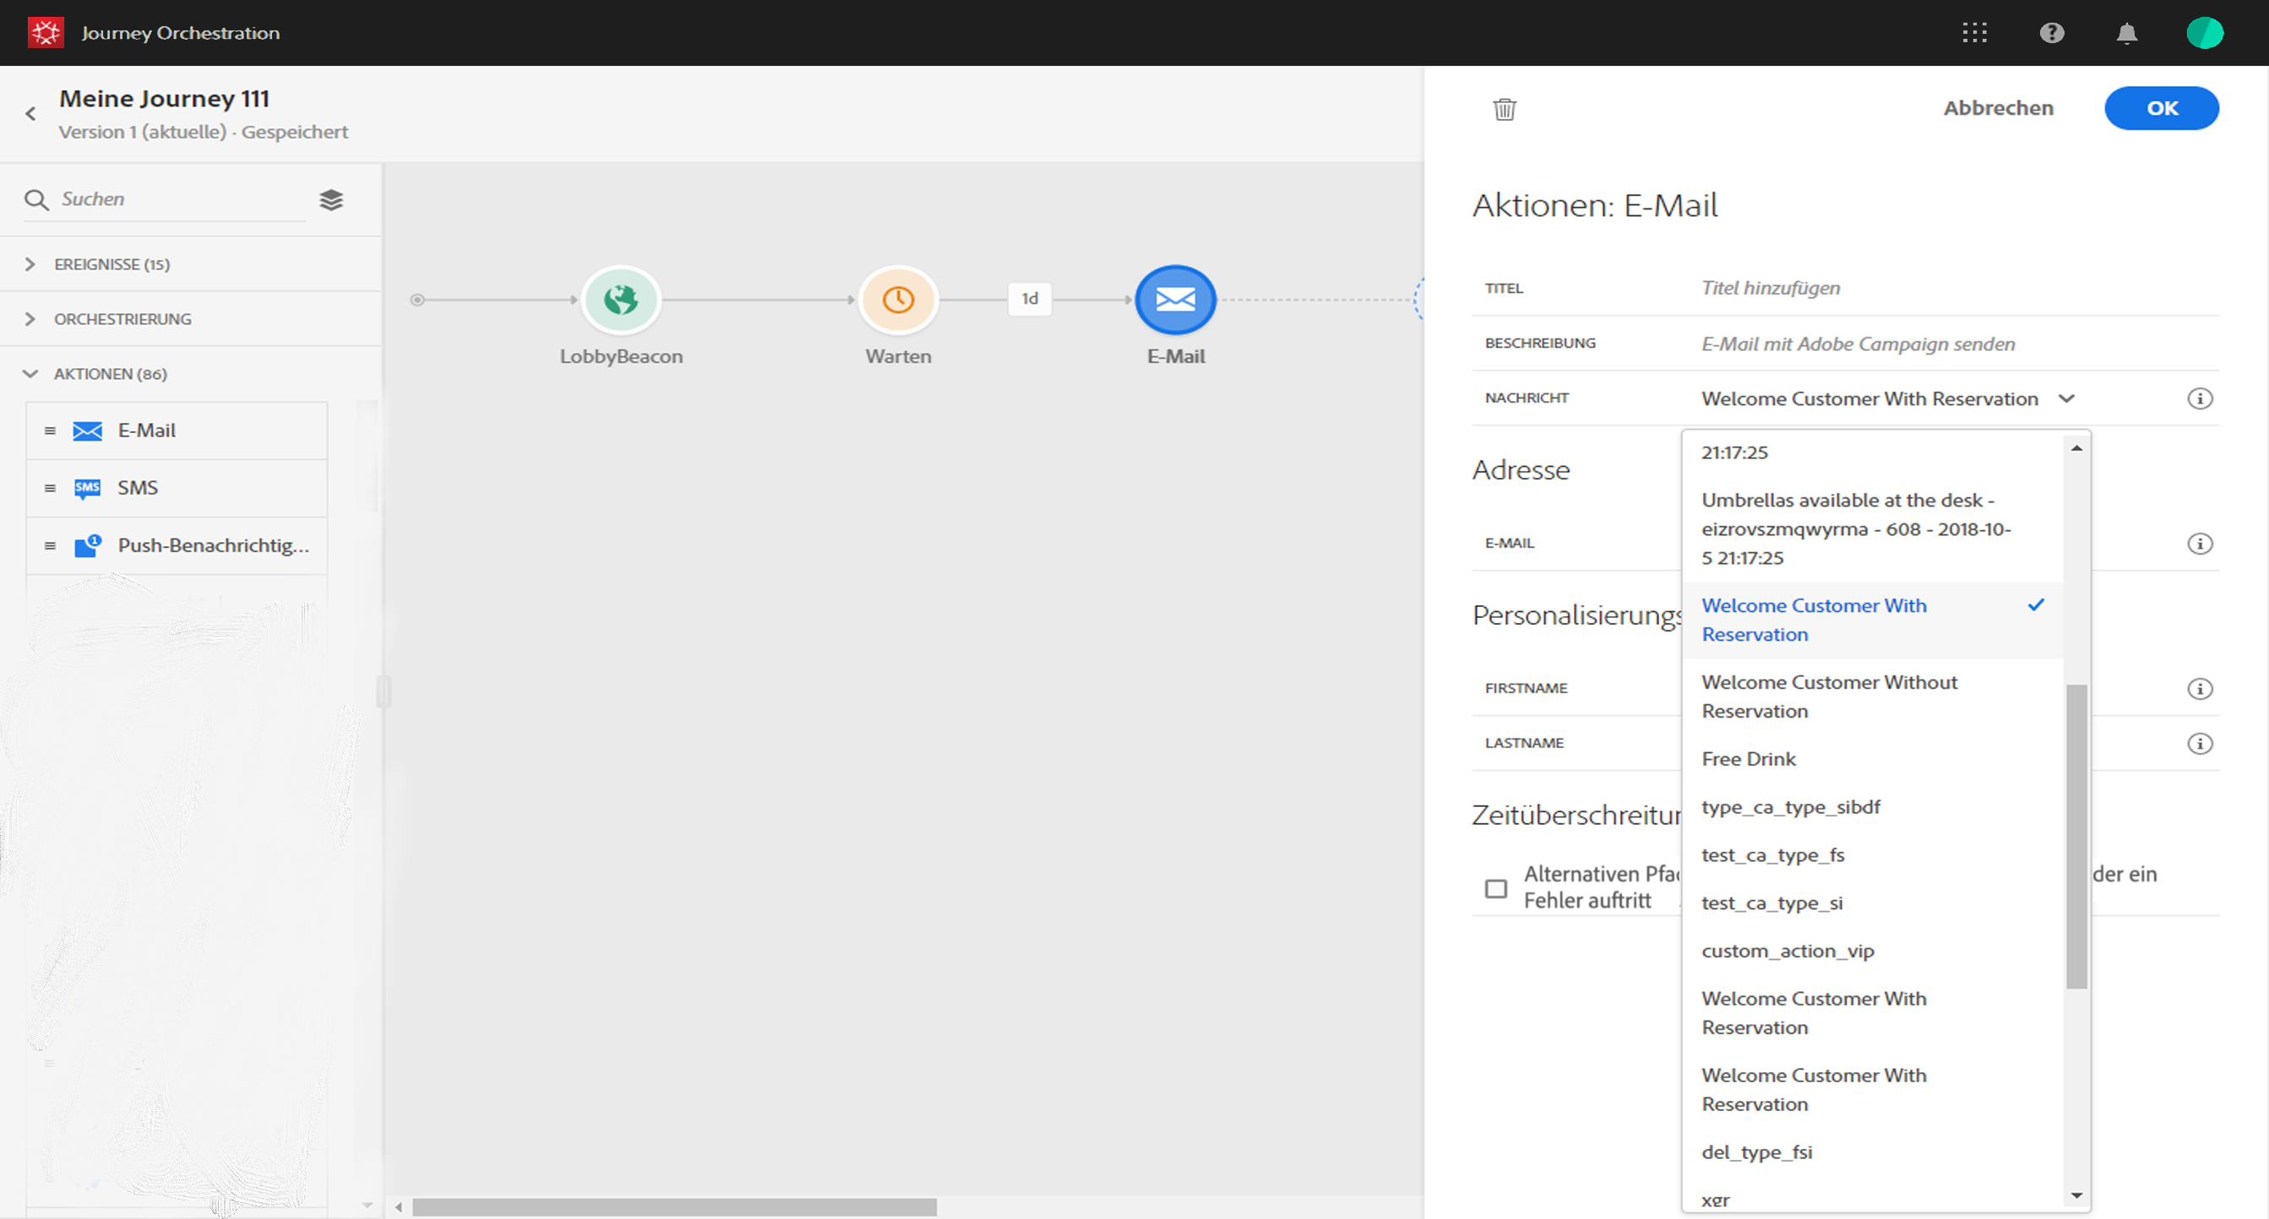Select Welcome Customer Without Reservation option
Viewport: 2269px width, 1219px height.
point(1829,696)
